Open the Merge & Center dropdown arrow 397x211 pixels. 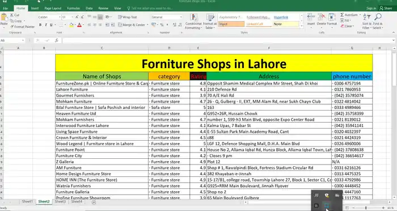(147, 25)
